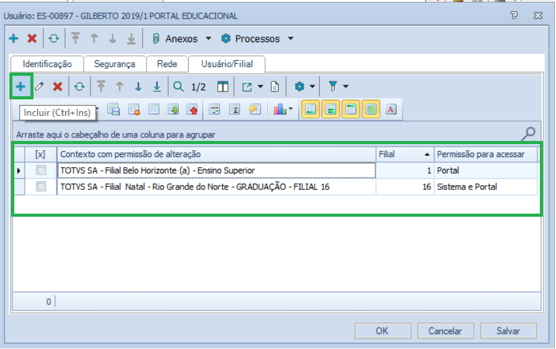
Task: Jump to last record with the blue underlined arrow
Action: (157, 86)
